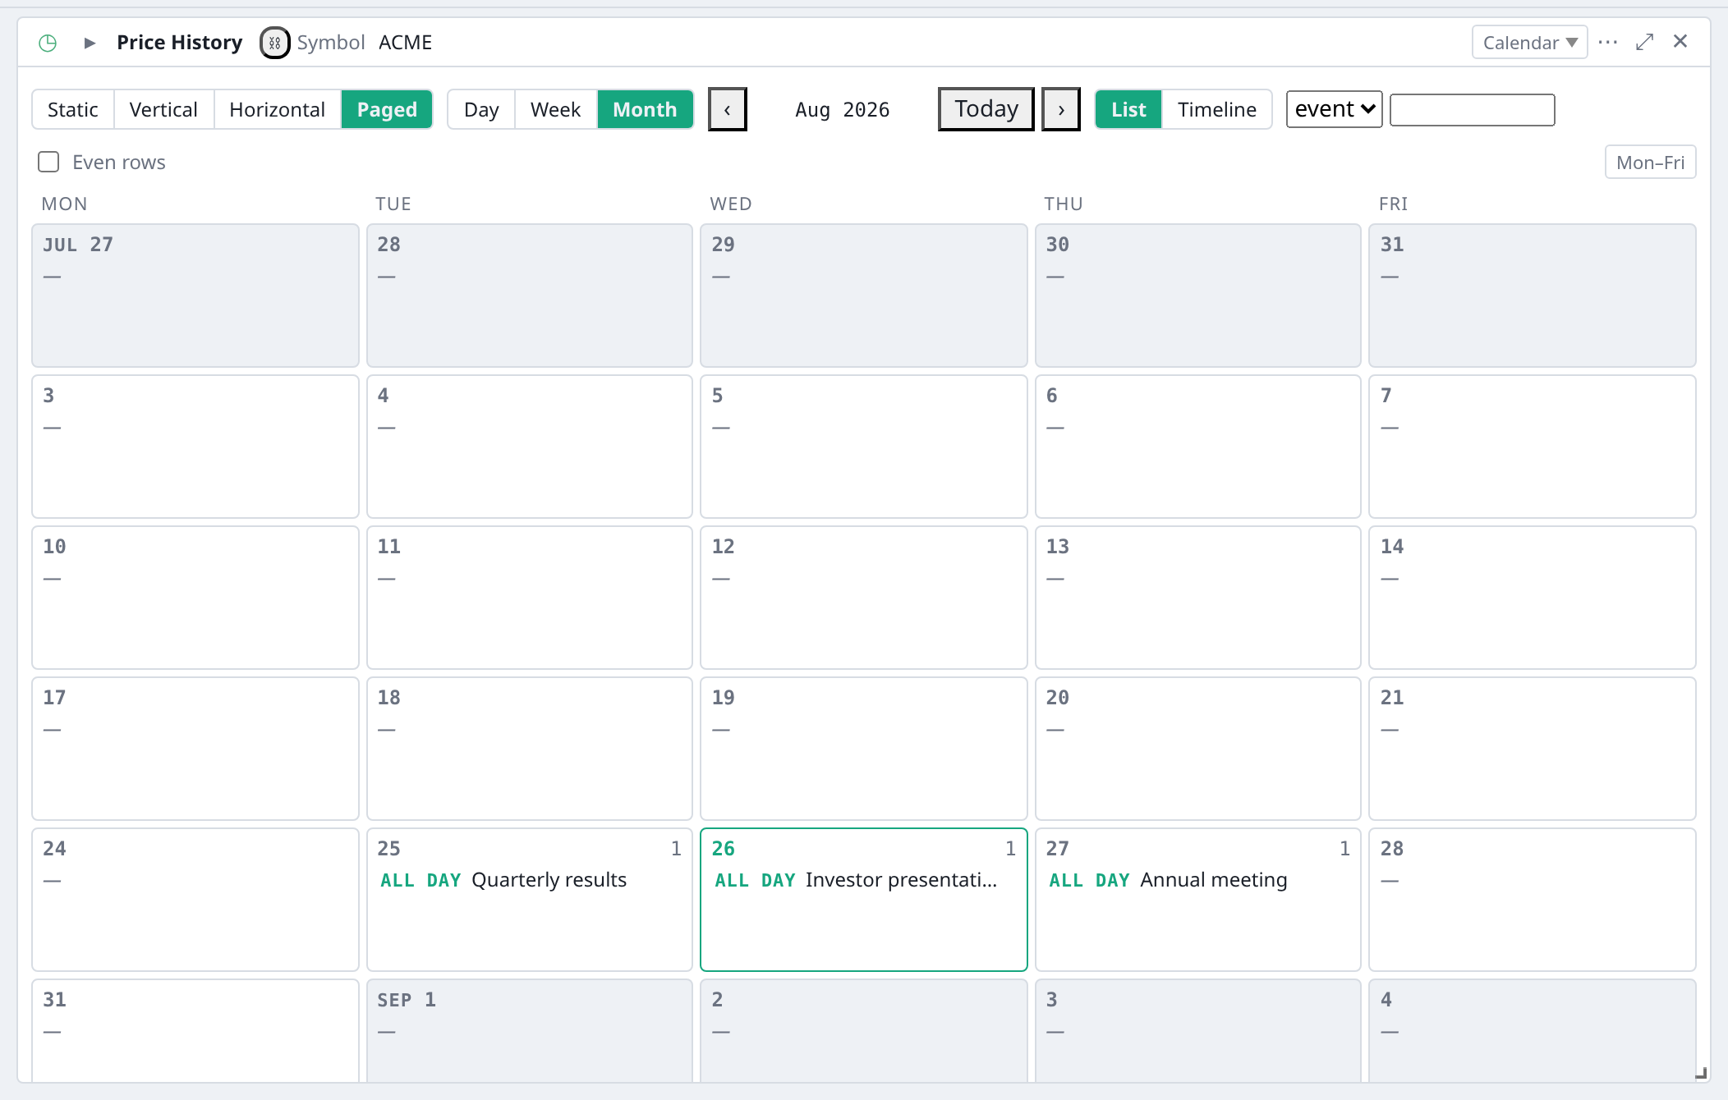This screenshot has height=1100, width=1728.
Task: Switch to Week view
Action: 556,109
